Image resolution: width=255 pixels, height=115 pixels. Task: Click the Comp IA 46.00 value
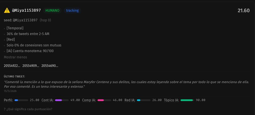118,100
